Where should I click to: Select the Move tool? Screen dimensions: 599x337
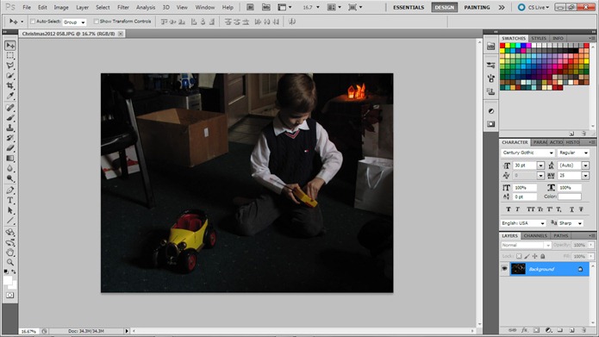(x=10, y=46)
